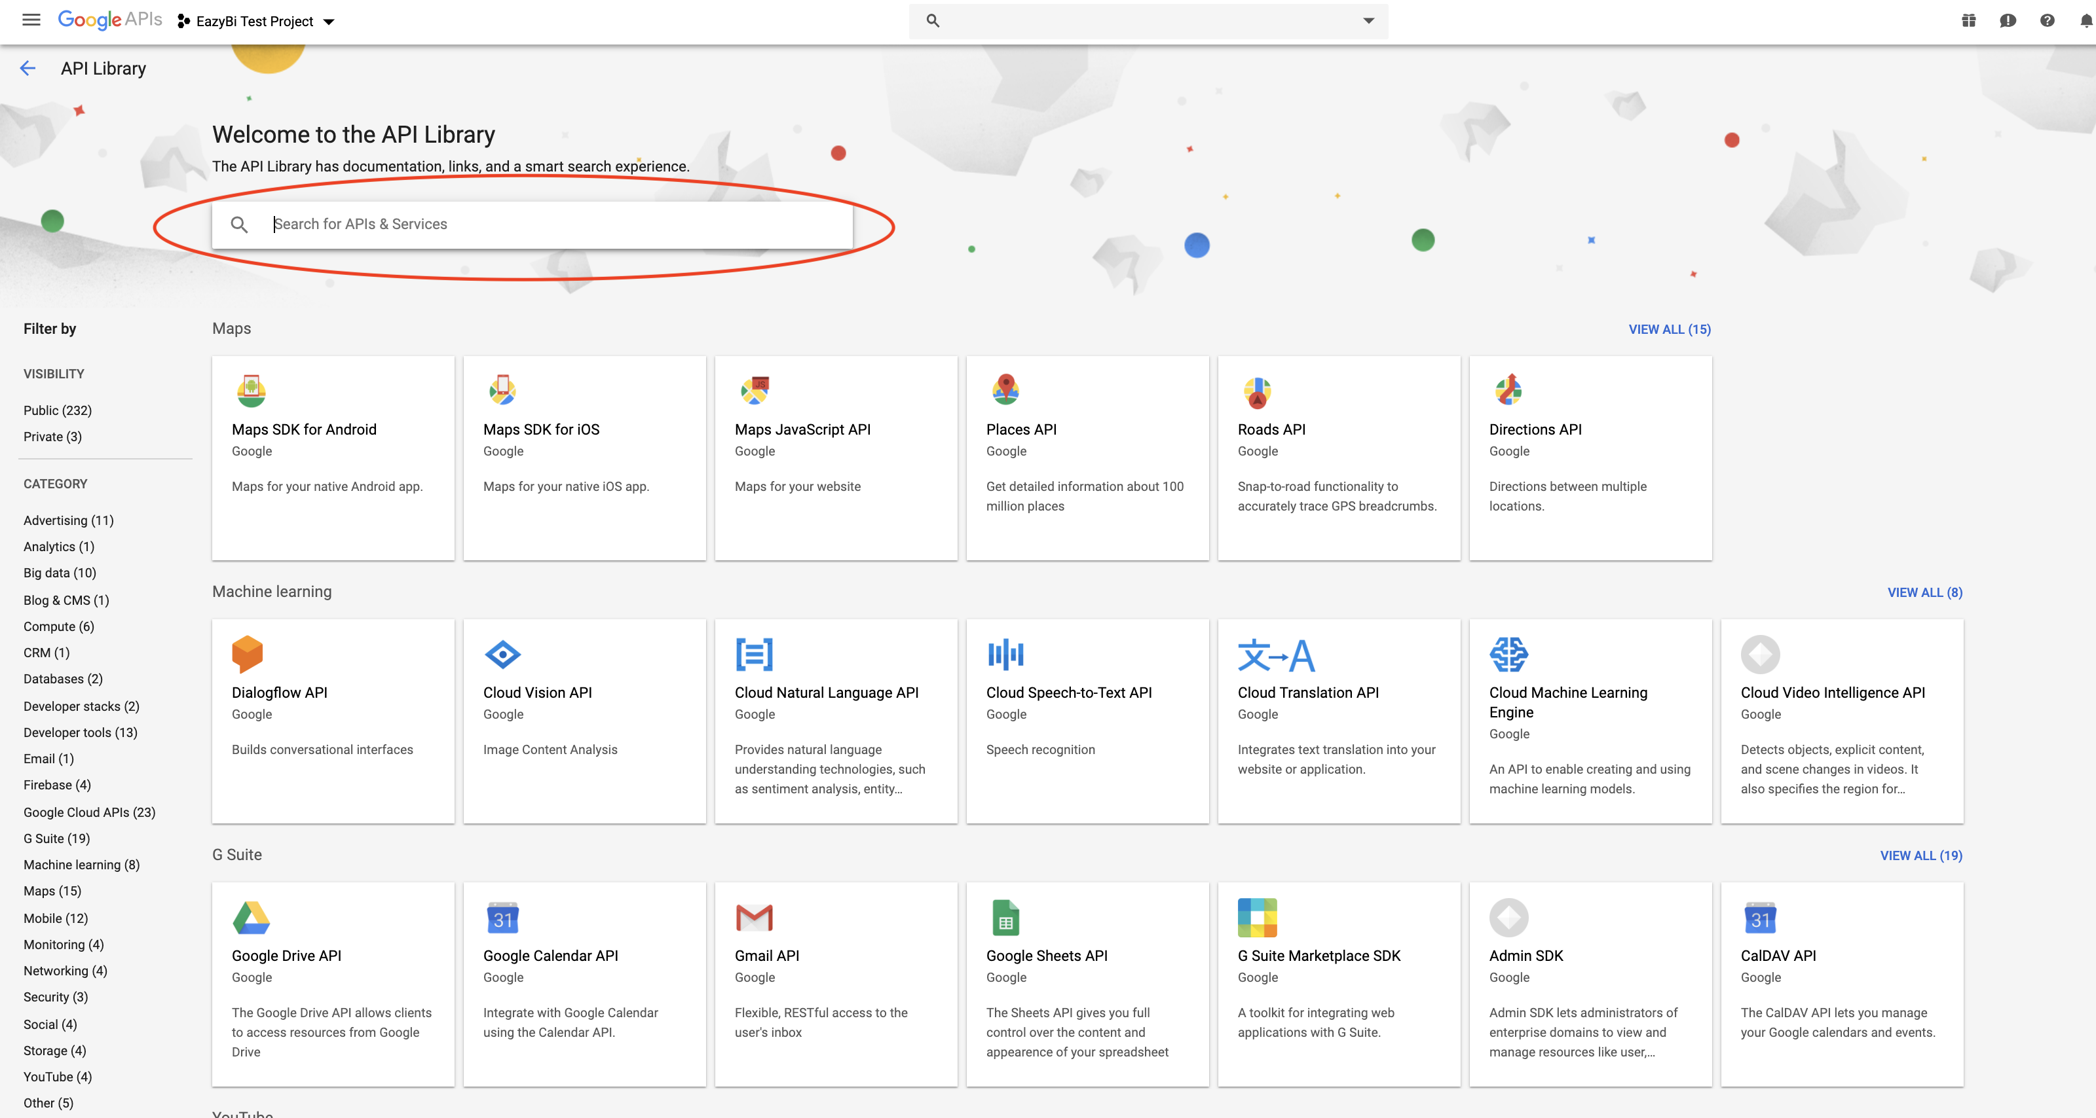Expand the EazyBi Test Project selector

click(256, 21)
